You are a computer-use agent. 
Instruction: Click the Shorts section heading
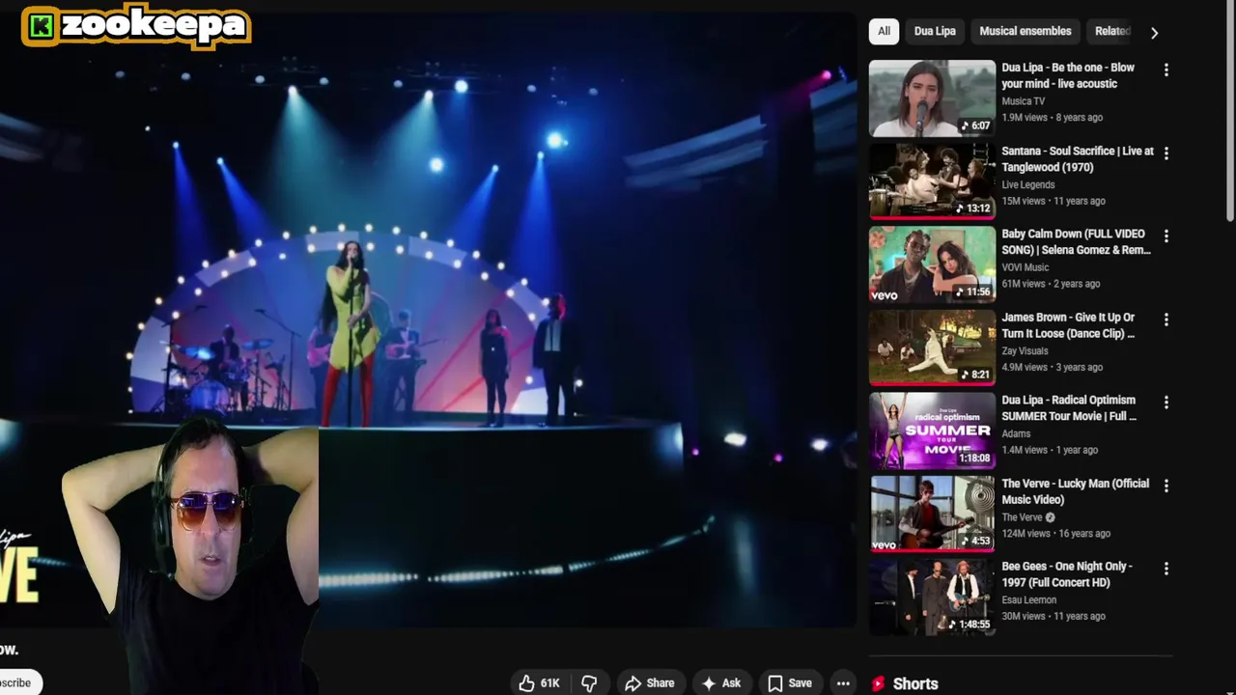pyautogui.click(x=915, y=683)
